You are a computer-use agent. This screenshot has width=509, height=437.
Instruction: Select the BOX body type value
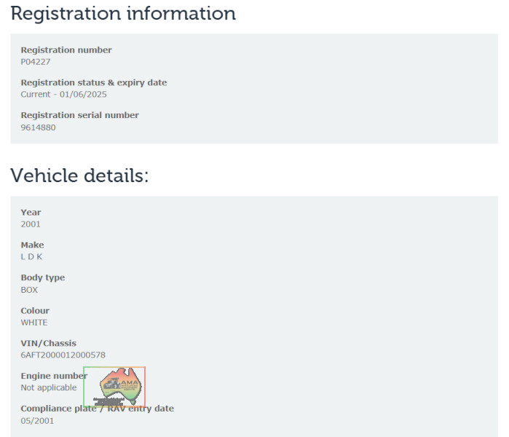click(29, 290)
